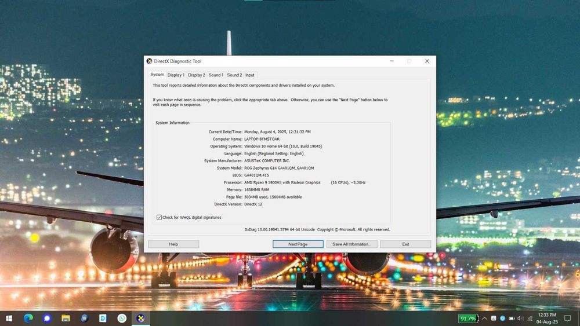Click the DirectX Diagnostic Tool title text
580x326 pixels.
(177, 61)
